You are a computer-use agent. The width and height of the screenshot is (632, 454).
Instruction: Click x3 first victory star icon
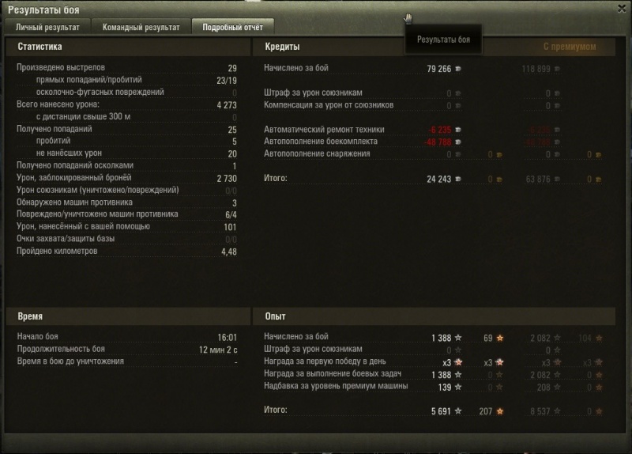(x=458, y=362)
